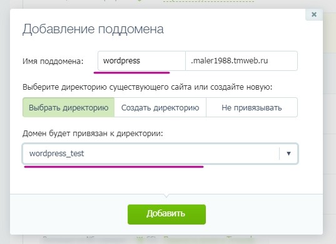Click the dropdown arrow of directory selector
The image size is (336, 244).
coord(288,154)
